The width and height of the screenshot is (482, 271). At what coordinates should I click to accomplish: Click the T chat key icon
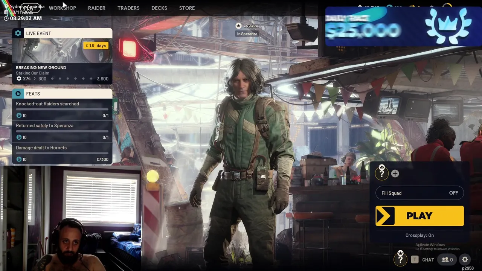[x=415, y=259]
